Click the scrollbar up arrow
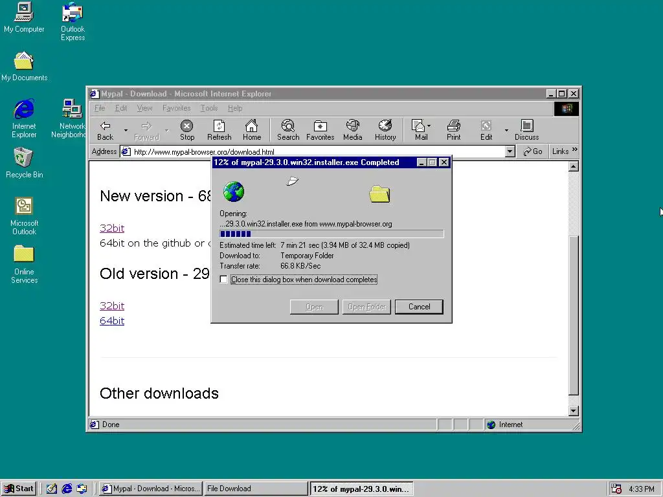 [x=574, y=166]
